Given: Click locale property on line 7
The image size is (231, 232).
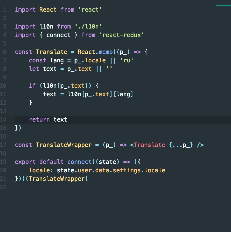Looking at the screenshot, I should click(x=95, y=61).
